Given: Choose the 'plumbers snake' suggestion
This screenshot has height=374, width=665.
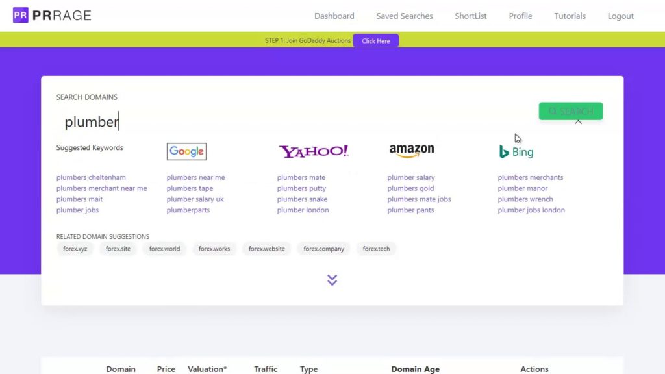Looking at the screenshot, I should (x=302, y=199).
